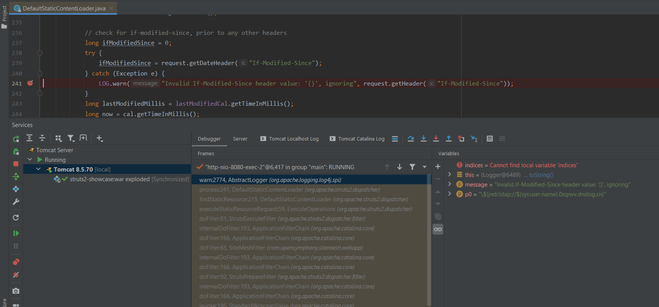Viewport: 659px width, 307px height.
Task: Open Evaluate Expression calculator icon
Action: coord(490,139)
